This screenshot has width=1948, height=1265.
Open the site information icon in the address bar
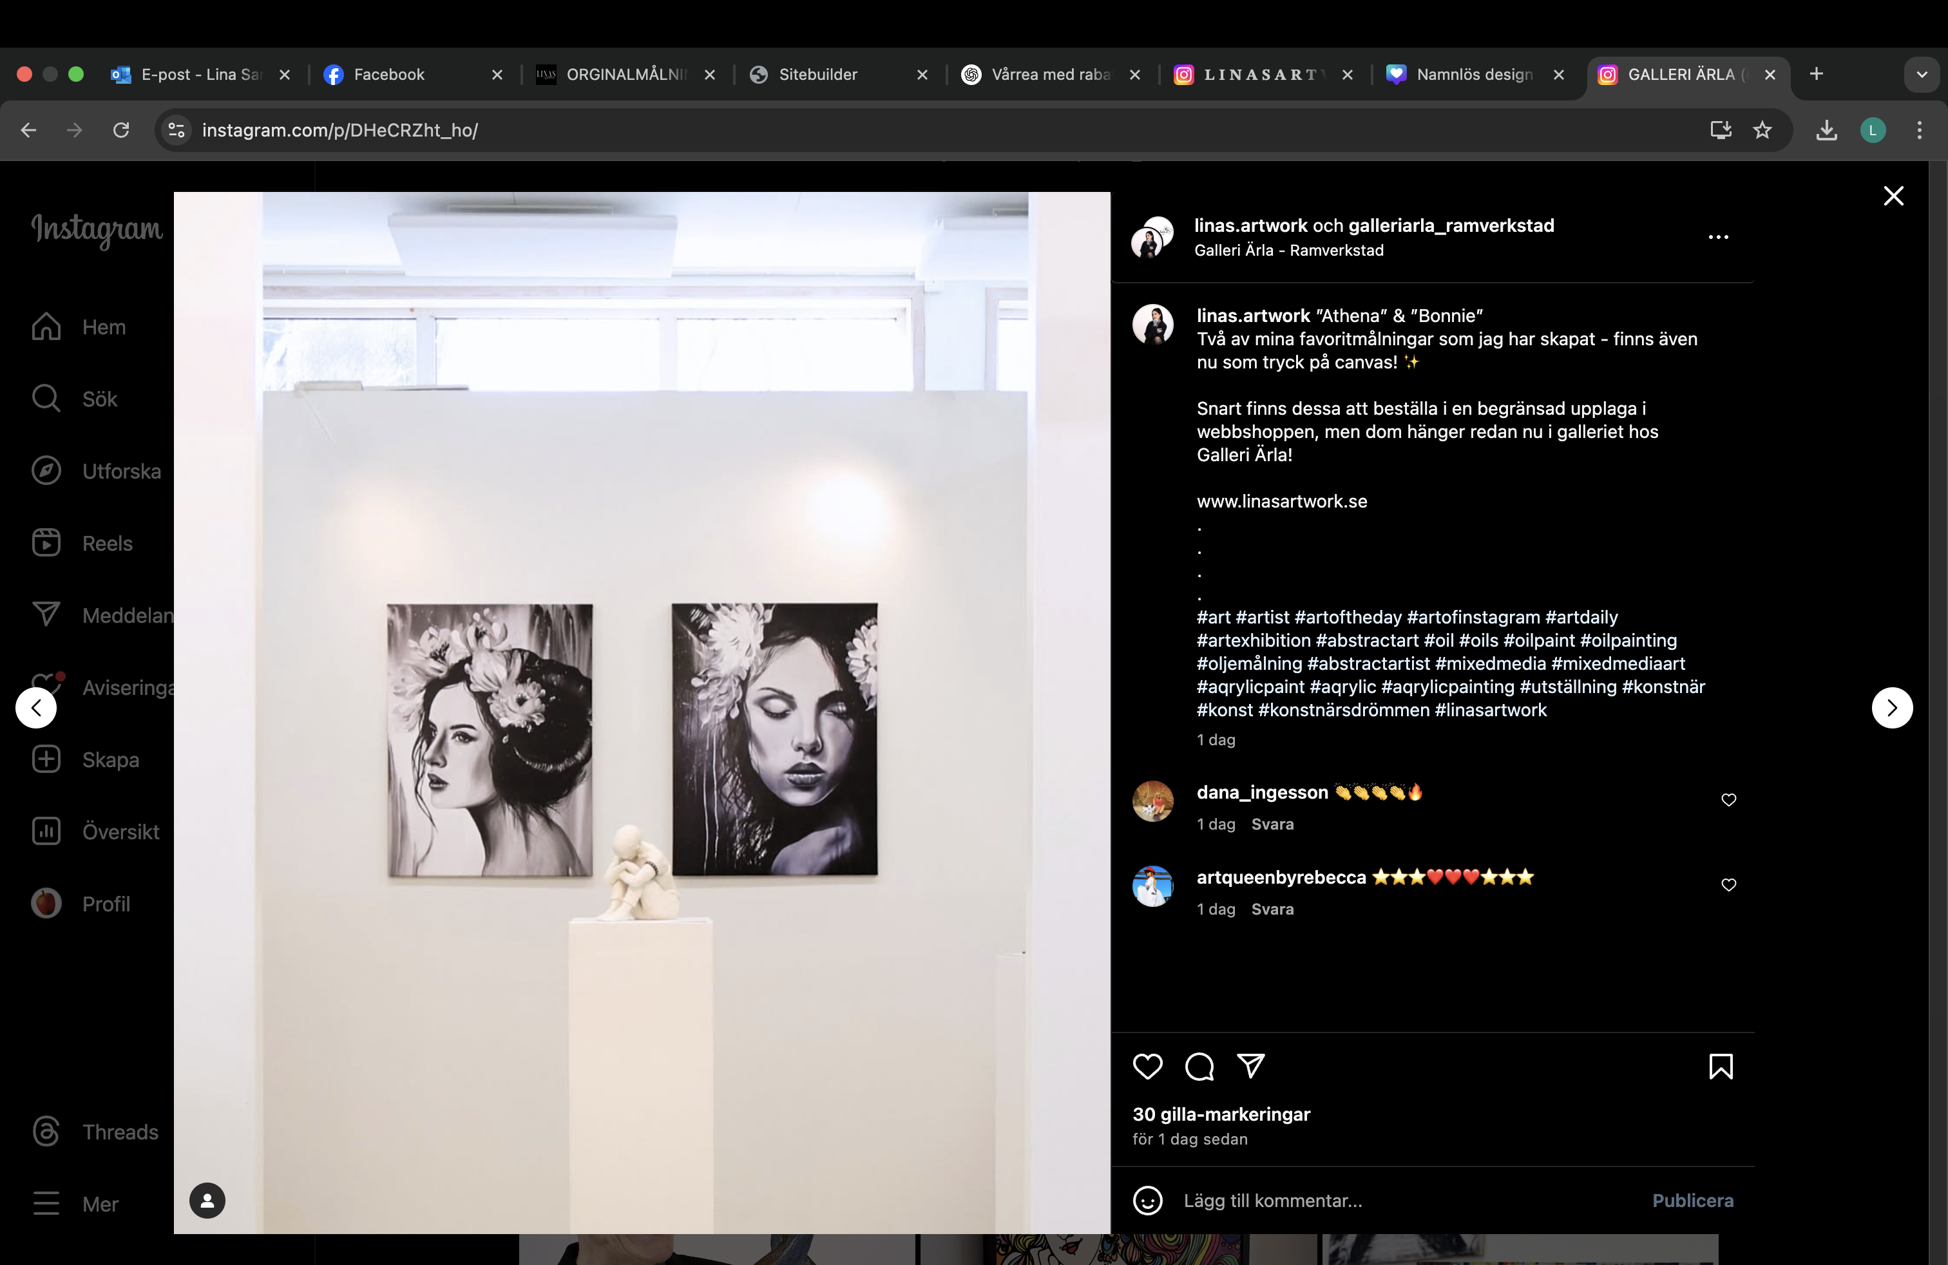(176, 130)
